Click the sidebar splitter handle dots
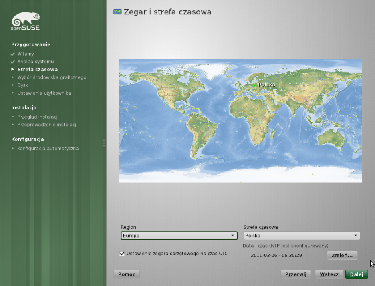 pyautogui.click(x=104, y=143)
